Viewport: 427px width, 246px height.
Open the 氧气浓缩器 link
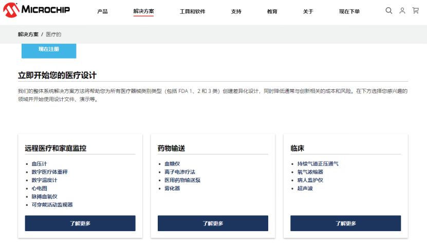pos(310,172)
